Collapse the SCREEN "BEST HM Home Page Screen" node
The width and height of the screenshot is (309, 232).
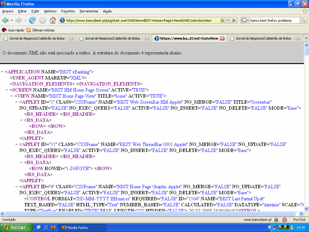(7, 90)
